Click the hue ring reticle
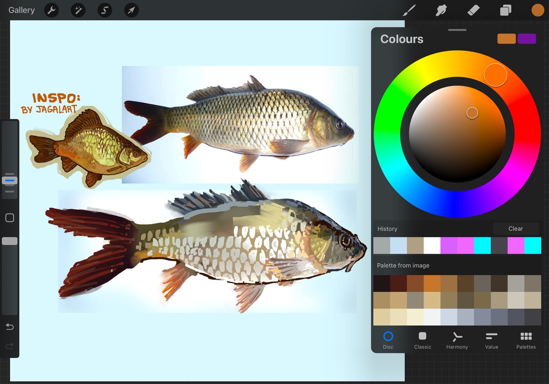The image size is (549, 384). coord(495,75)
